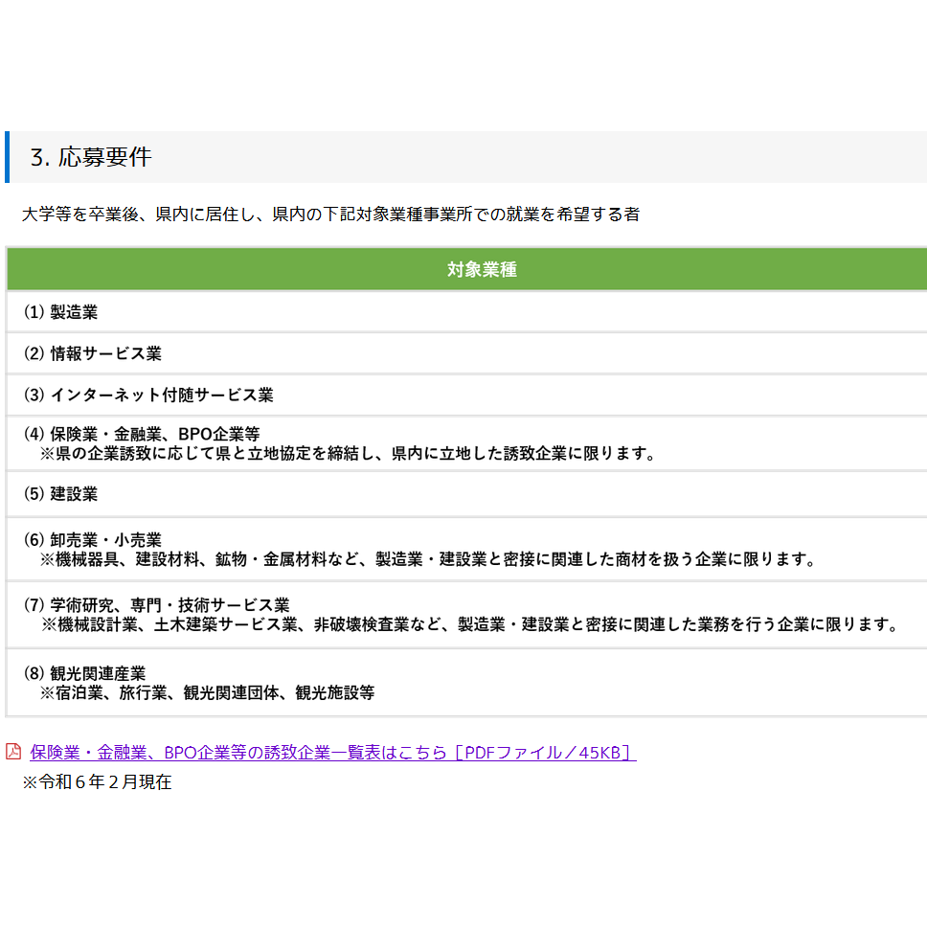
Task: Click the [PDFファイル/45KB] portion of the link
Action: pos(544,753)
